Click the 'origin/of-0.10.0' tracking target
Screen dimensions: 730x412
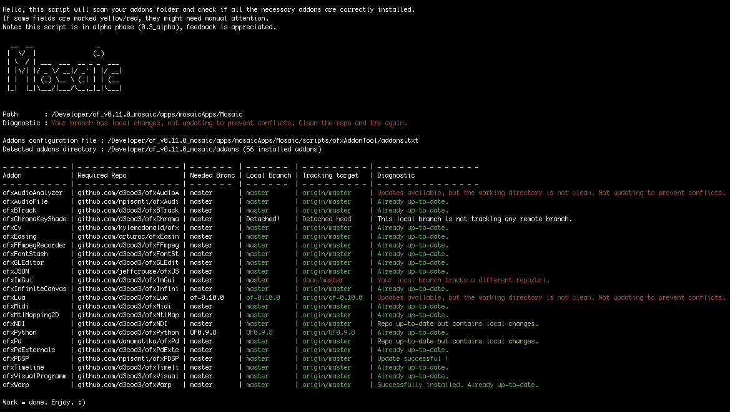332,298
